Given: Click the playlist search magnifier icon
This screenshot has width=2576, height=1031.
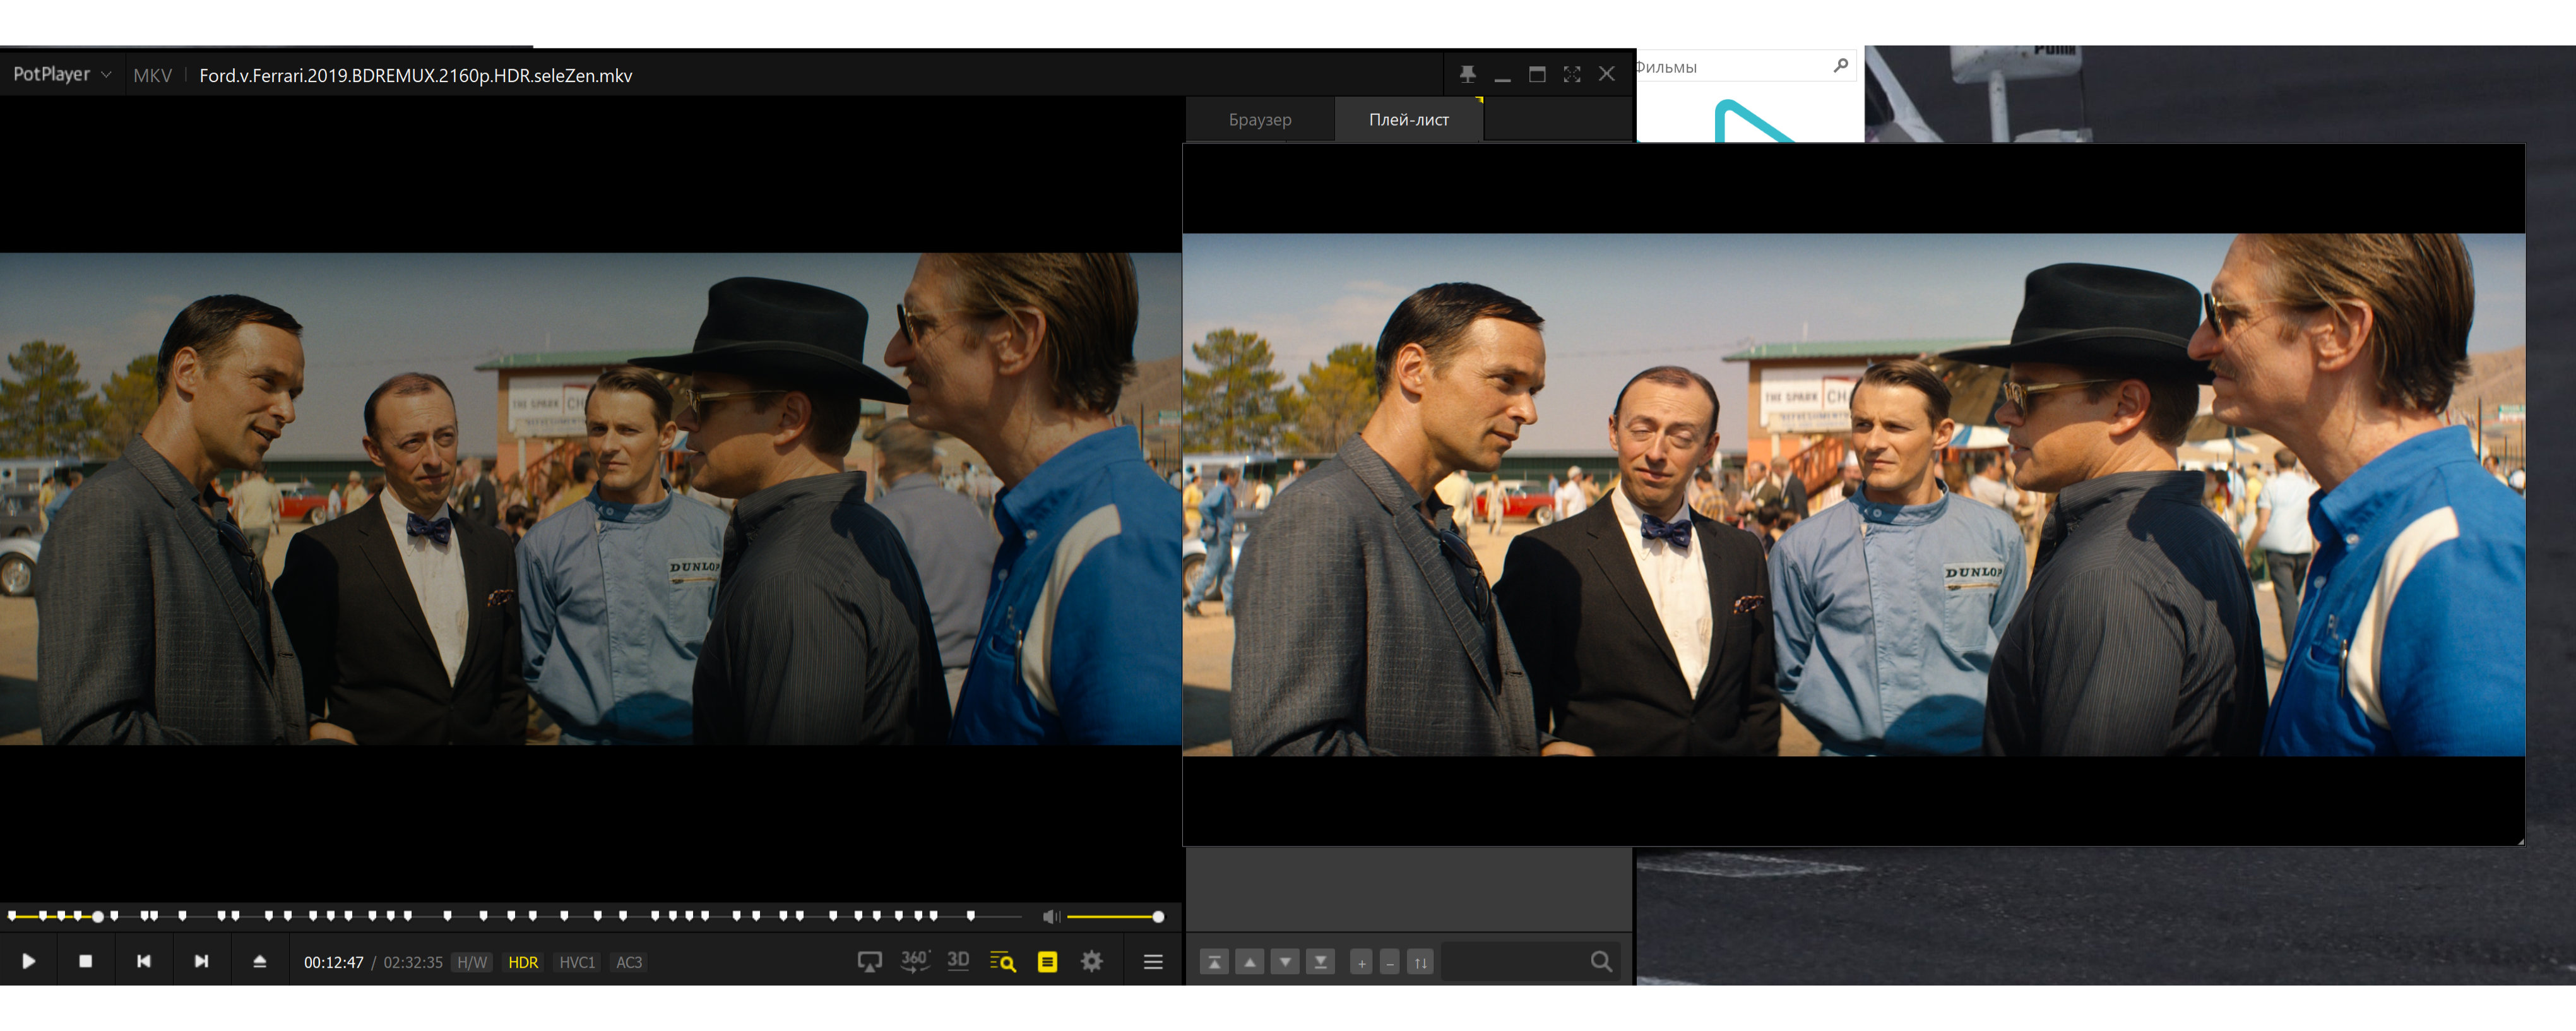Looking at the screenshot, I should 1600,961.
